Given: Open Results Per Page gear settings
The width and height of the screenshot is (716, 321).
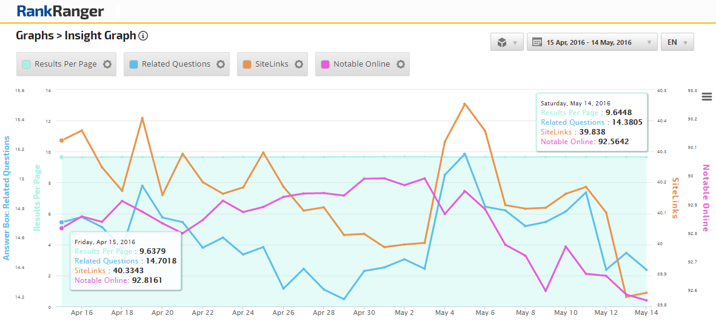Looking at the screenshot, I should pos(107,64).
